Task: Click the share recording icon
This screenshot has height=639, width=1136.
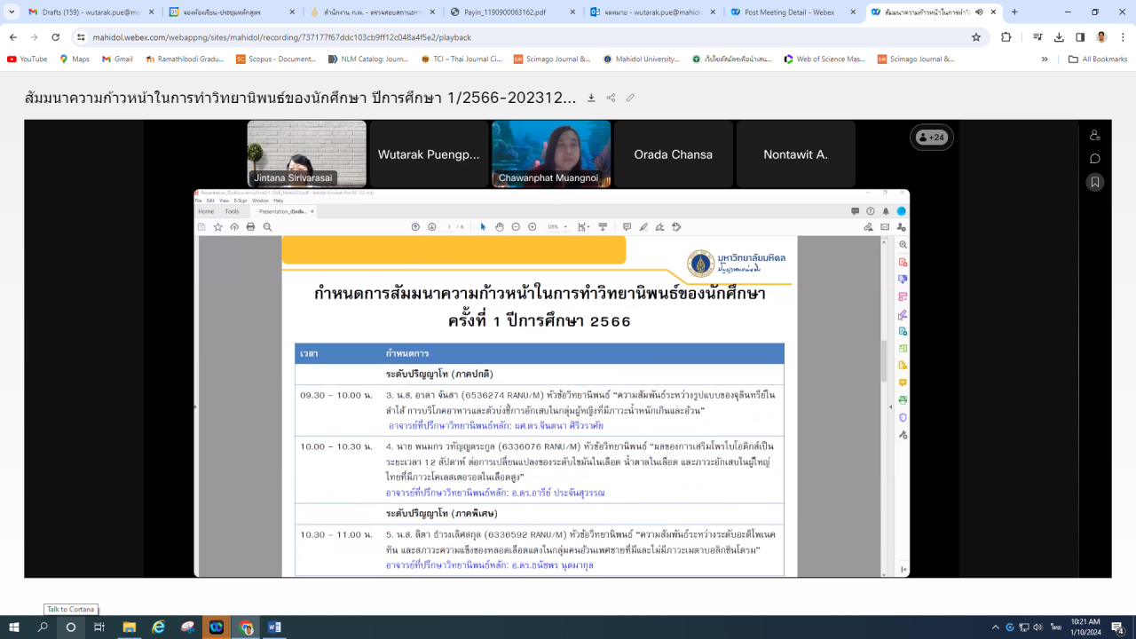Action: (611, 98)
